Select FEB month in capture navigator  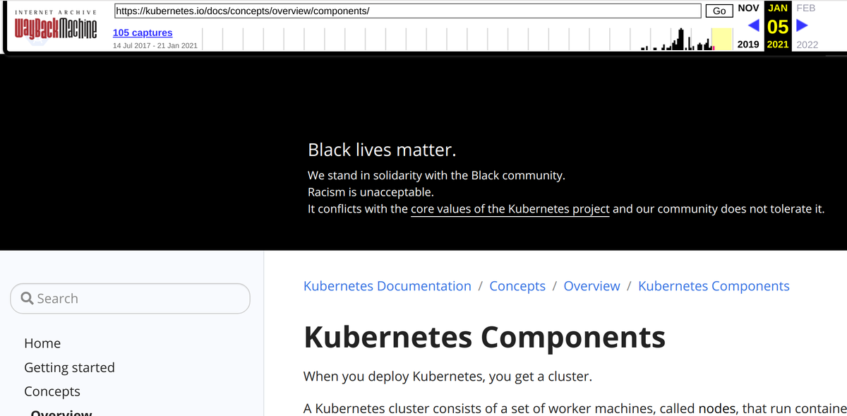805,8
